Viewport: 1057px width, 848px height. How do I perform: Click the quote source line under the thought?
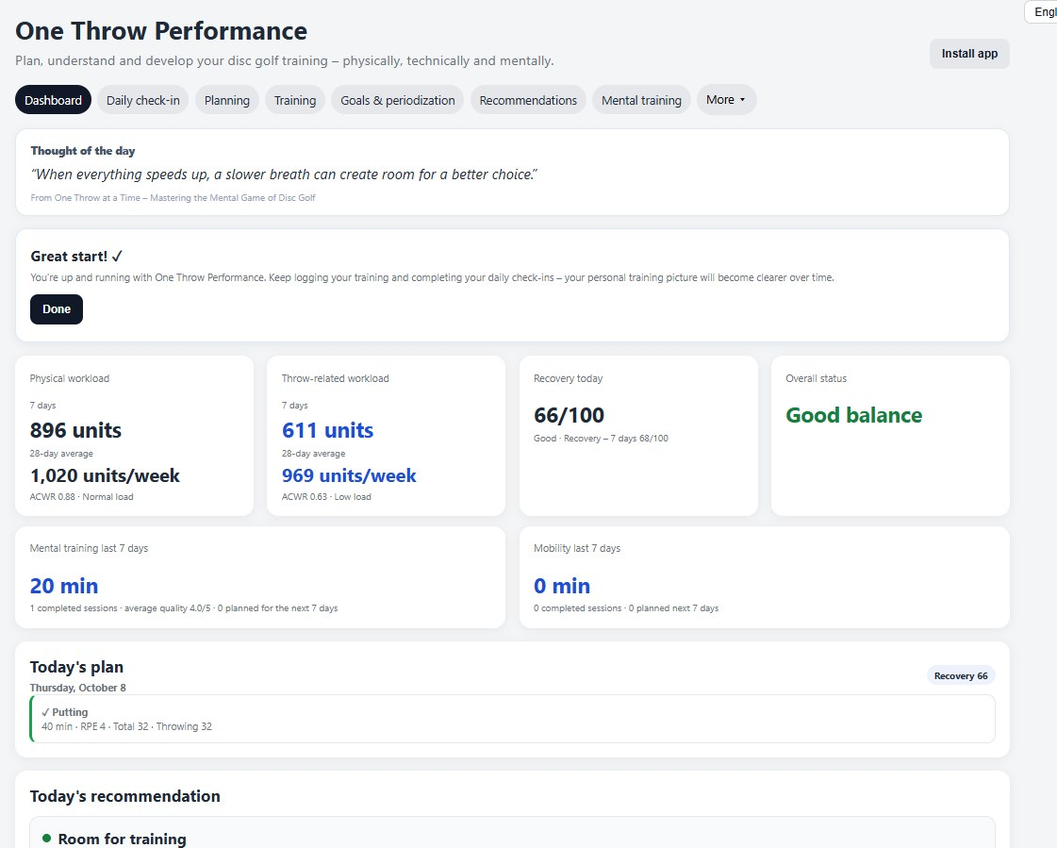pyautogui.click(x=173, y=198)
